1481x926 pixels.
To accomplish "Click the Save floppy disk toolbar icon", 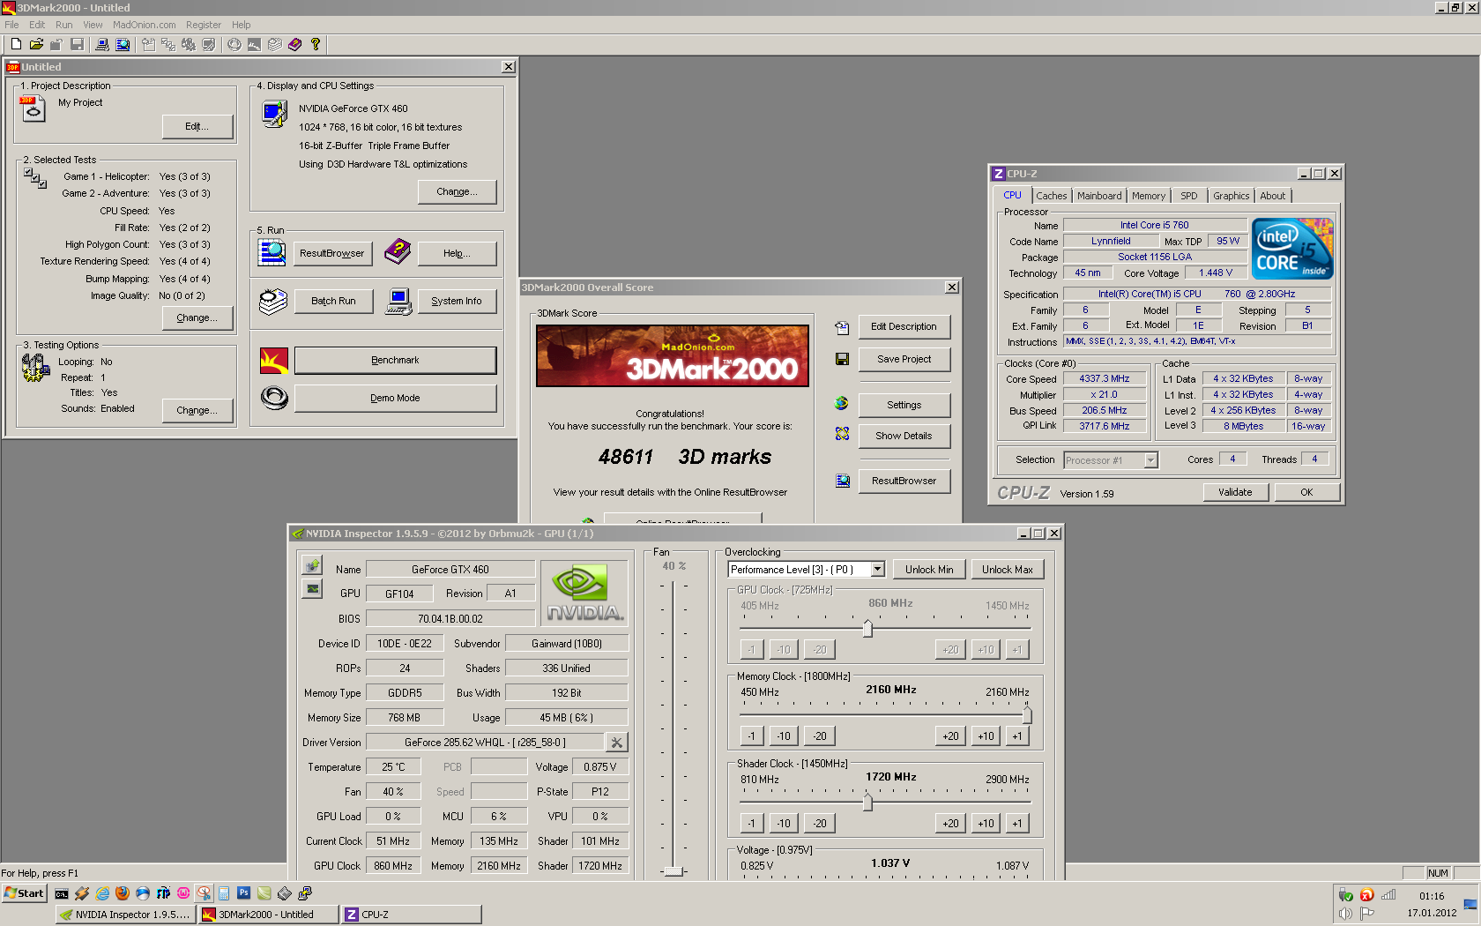I will 77,44.
